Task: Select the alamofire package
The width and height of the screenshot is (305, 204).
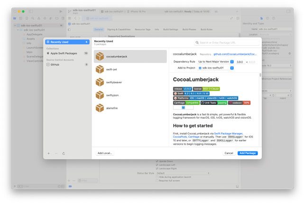Action: pyautogui.click(x=130, y=108)
